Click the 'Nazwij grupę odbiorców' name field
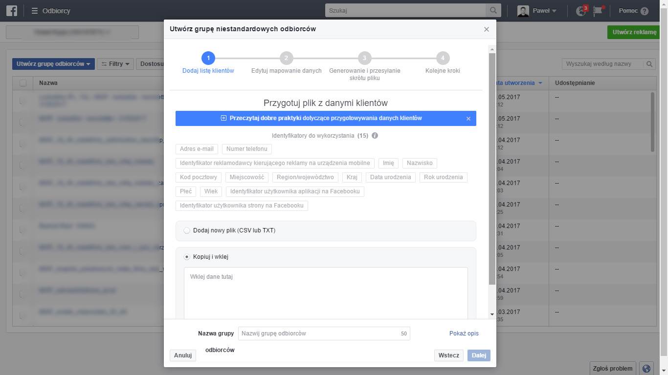 [318, 333]
